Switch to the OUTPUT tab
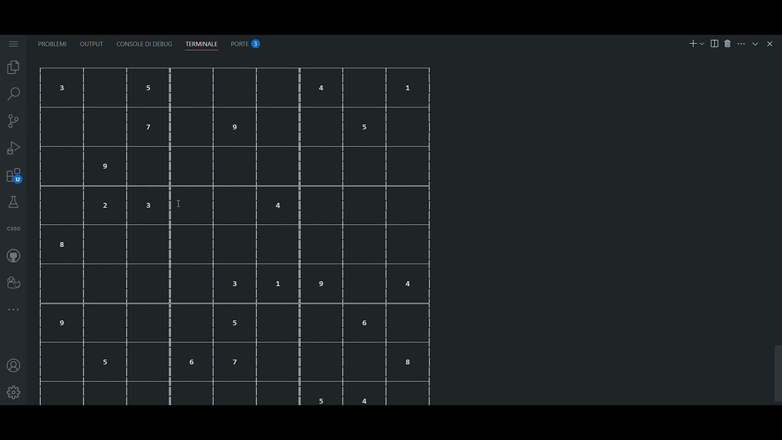 pos(92,44)
